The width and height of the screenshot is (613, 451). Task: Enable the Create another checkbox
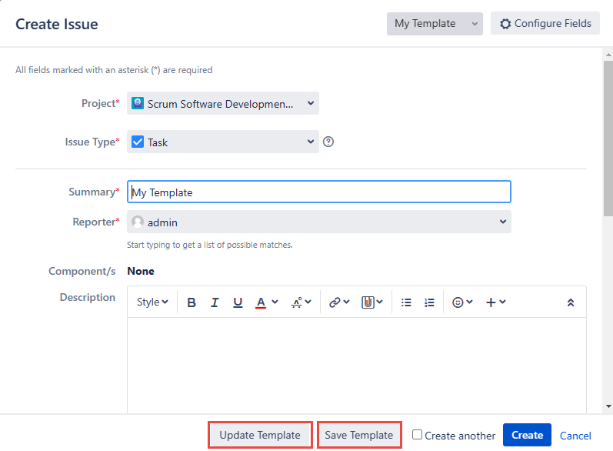point(417,435)
